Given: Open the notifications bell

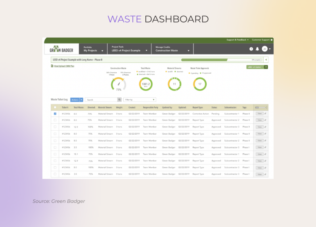Looking at the screenshot, I should (257, 49).
